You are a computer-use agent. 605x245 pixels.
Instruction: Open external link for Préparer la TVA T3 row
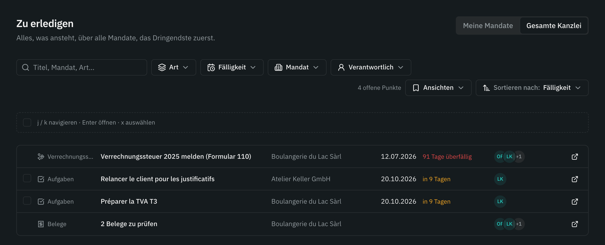(575, 202)
